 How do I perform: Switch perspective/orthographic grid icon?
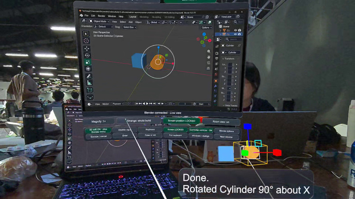coord(208,69)
